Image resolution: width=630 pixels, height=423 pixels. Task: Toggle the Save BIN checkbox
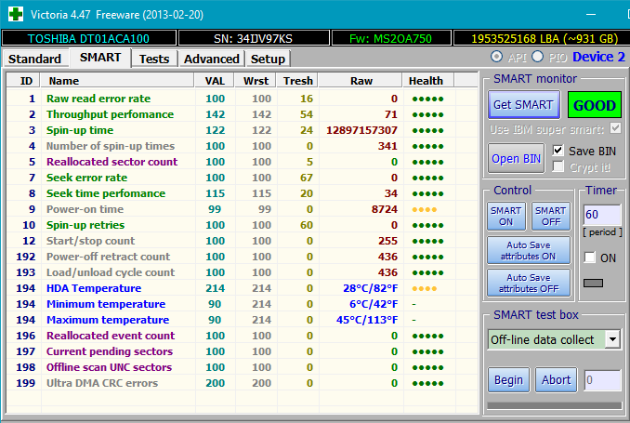tap(558, 151)
